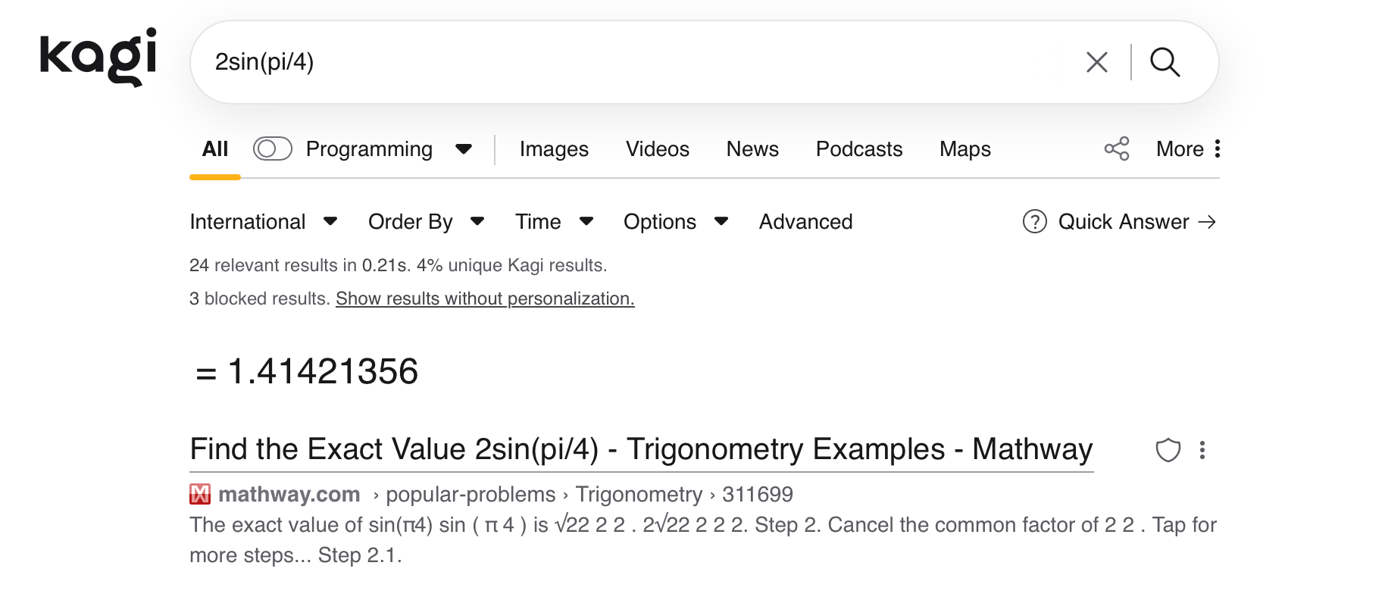The image size is (1385, 597).
Task: Switch to the Videos tab
Action: [657, 148]
